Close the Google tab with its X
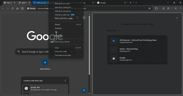The width and height of the screenshot is (183, 96). [x=125, y=3]
